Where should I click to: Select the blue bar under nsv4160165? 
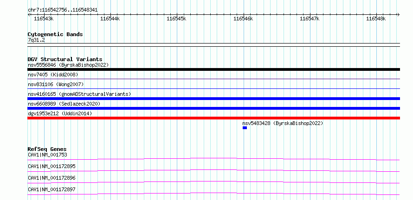pos(213,99)
